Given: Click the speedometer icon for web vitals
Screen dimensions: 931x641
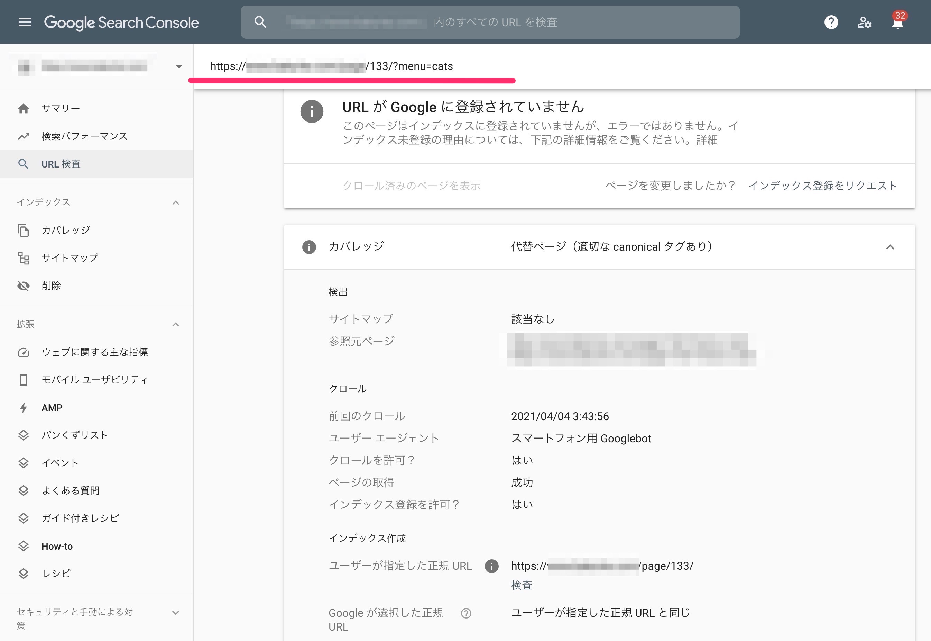Looking at the screenshot, I should (23, 353).
